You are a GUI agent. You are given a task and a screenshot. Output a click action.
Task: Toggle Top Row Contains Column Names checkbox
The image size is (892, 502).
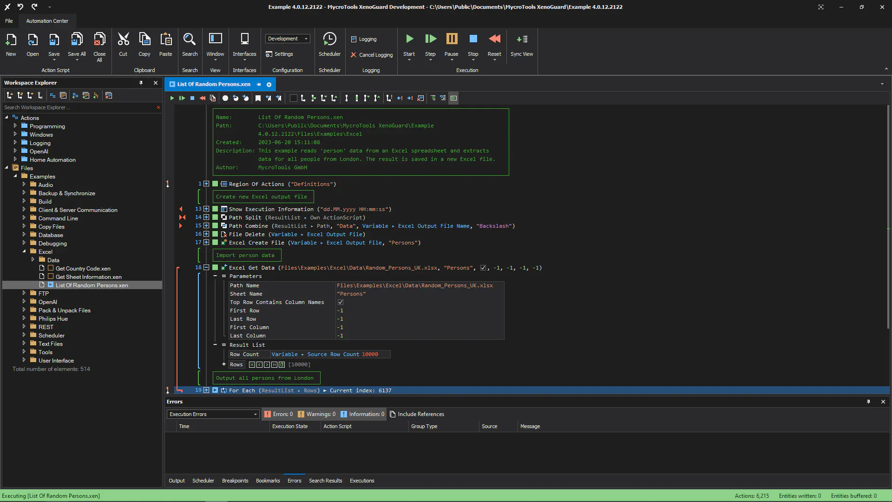click(340, 302)
